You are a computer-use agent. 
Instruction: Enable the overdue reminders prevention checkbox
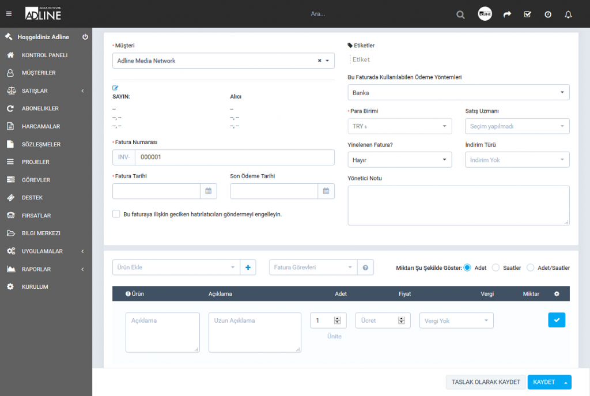(116, 214)
